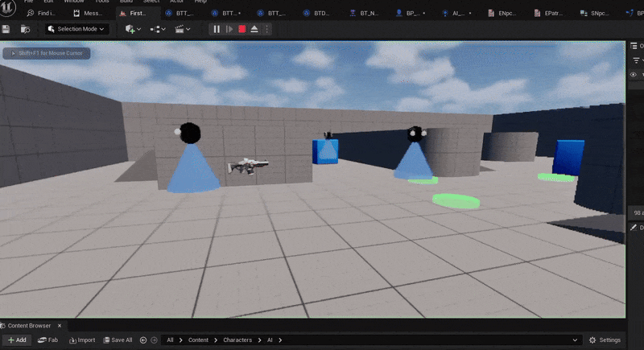This screenshot has height=350, width=644.
Task: Expand the chevron after Characters breadcrumb
Action: click(x=259, y=340)
